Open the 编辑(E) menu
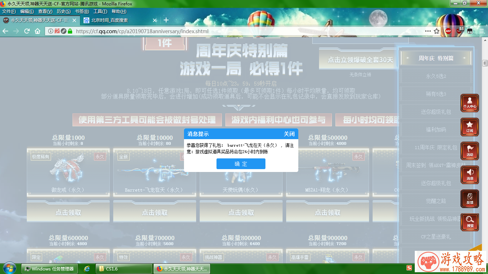 pos(27,11)
